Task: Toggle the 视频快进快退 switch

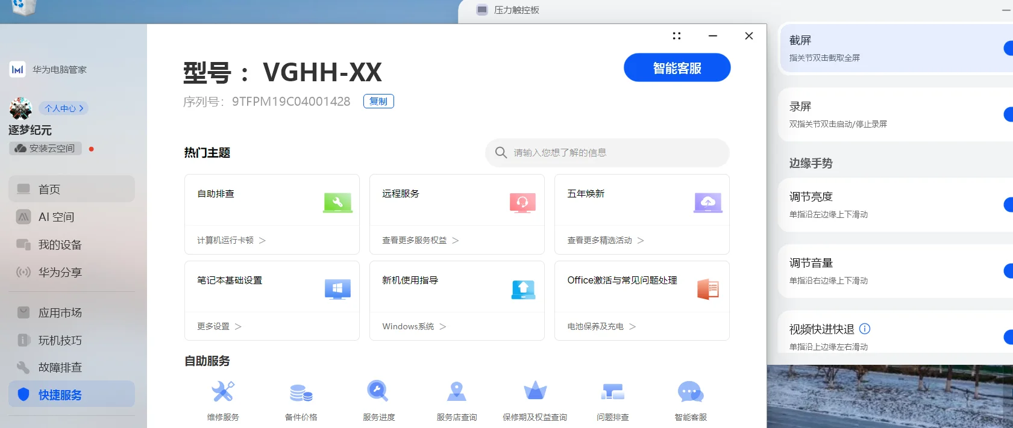Action: pos(1008,337)
